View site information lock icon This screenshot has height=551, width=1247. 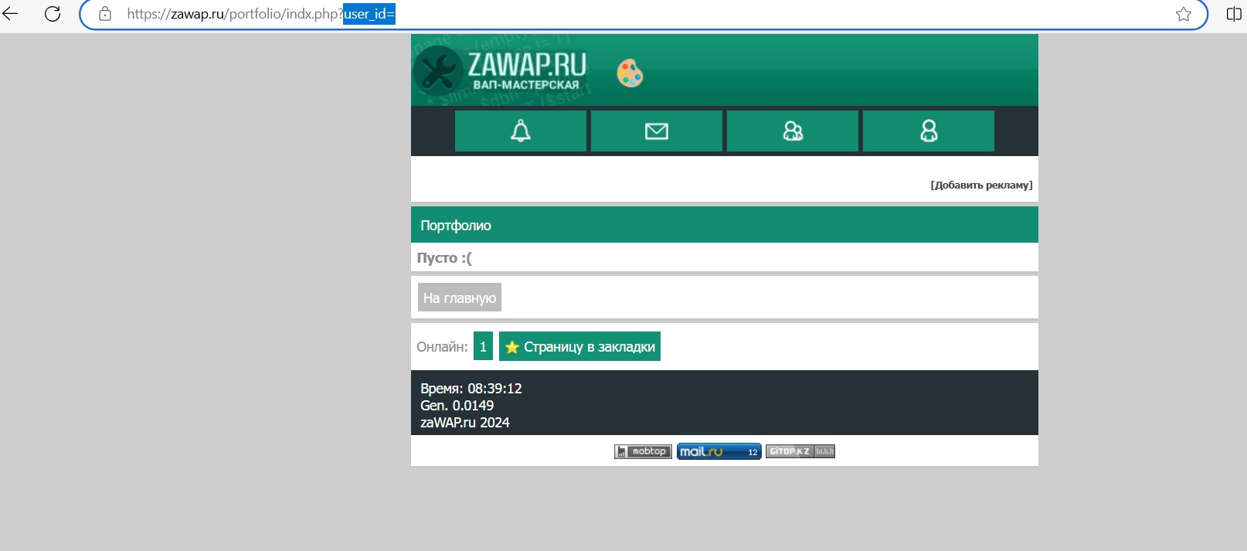click(x=105, y=14)
